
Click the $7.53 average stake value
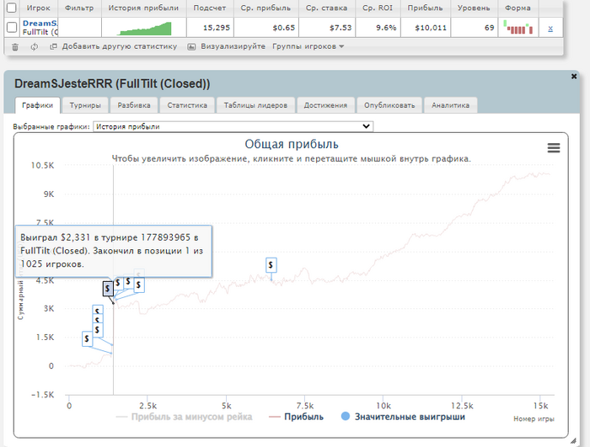point(341,28)
